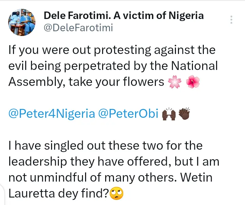Image resolution: width=245 pixels, height=205 pixels.
Task: Click the eye-roll emoji at the end
Action: 116,194
